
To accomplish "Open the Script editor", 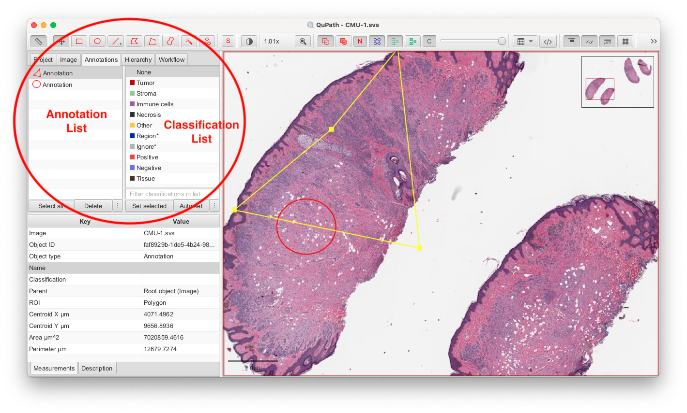I will click(x=548, y=41).
